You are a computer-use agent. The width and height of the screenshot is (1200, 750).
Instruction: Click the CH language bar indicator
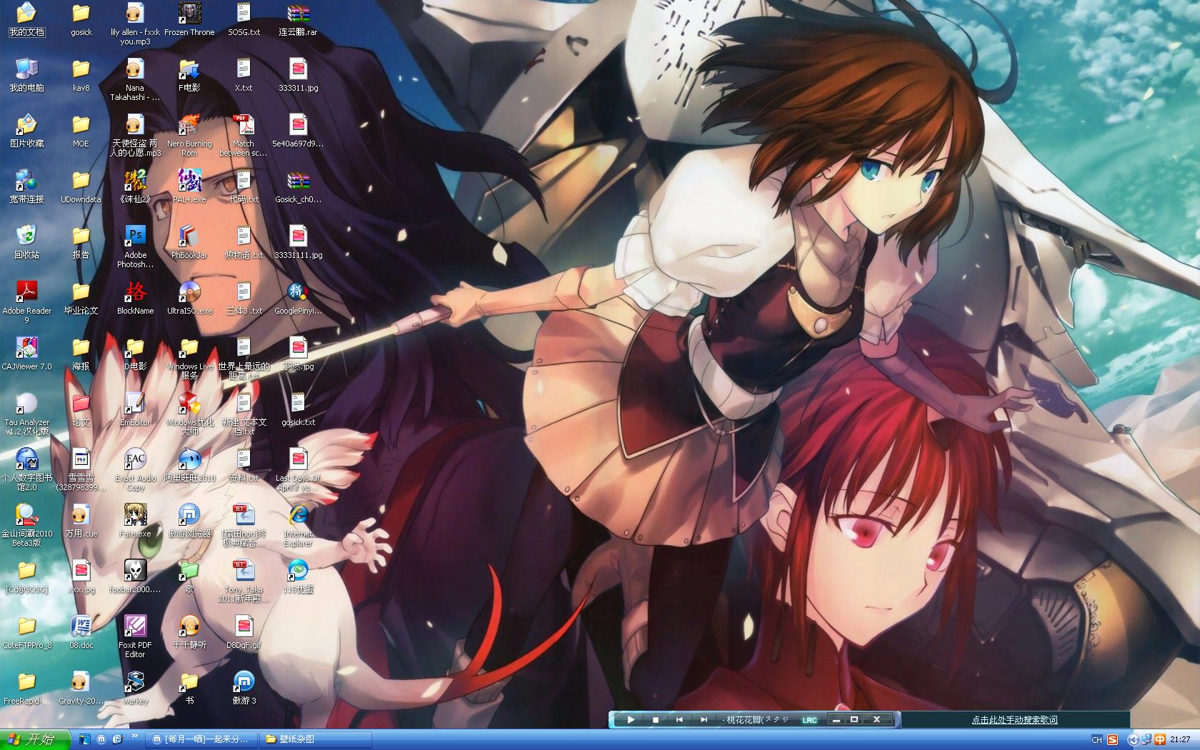(1096, 739)
